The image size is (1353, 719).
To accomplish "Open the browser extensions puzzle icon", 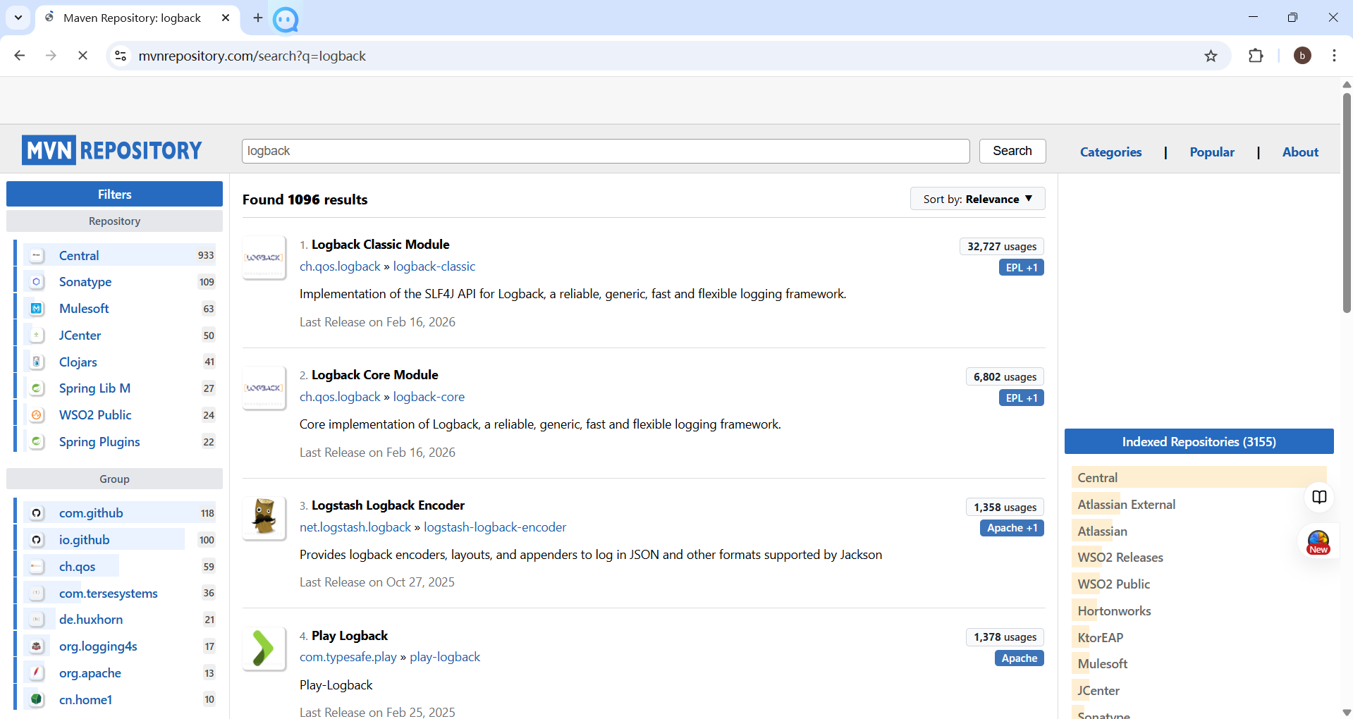I will (1256, 56).
